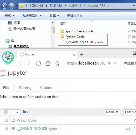Open the 包含到库中 menu
Image resolution: width=136 pixels, height=135 pixels.
[32, 16]
